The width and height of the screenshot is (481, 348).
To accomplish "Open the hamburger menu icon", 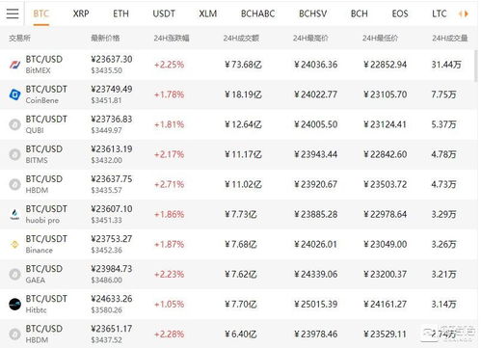I will point(13,13).
